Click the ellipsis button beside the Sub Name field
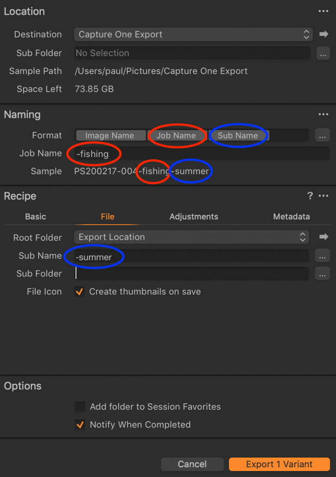Image resolution: width=336 pixels, height=477 pixels. tap(322, 256)
